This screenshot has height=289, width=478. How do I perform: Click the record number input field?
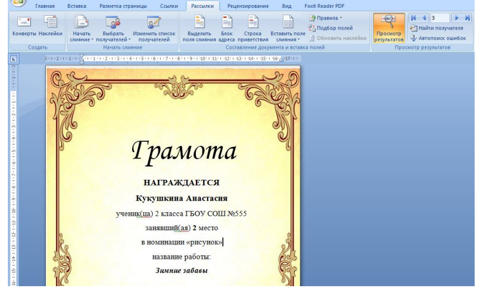[440, 18]
